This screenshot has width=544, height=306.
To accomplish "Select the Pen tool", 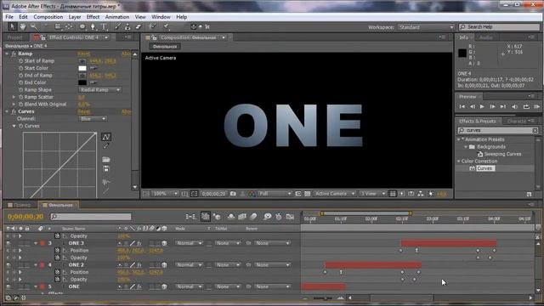I will coord(93,26).
